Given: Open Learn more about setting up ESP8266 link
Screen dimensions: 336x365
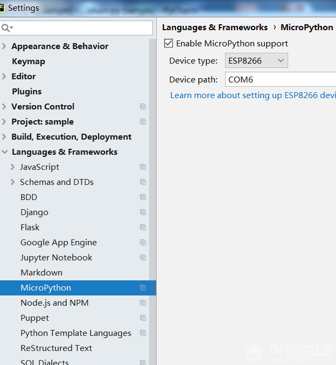Looking at the screenshot, I should (x=253, y=95).
